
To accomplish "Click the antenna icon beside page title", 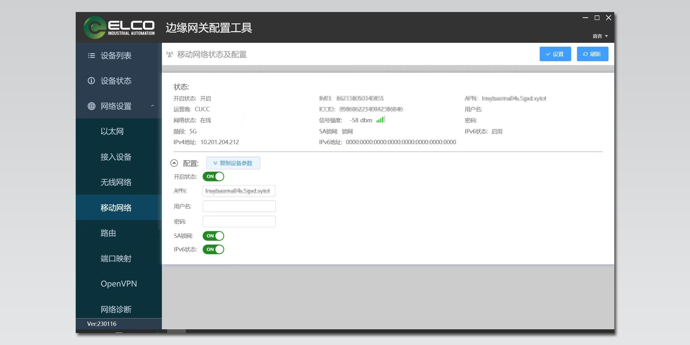I will click(170, 55).
